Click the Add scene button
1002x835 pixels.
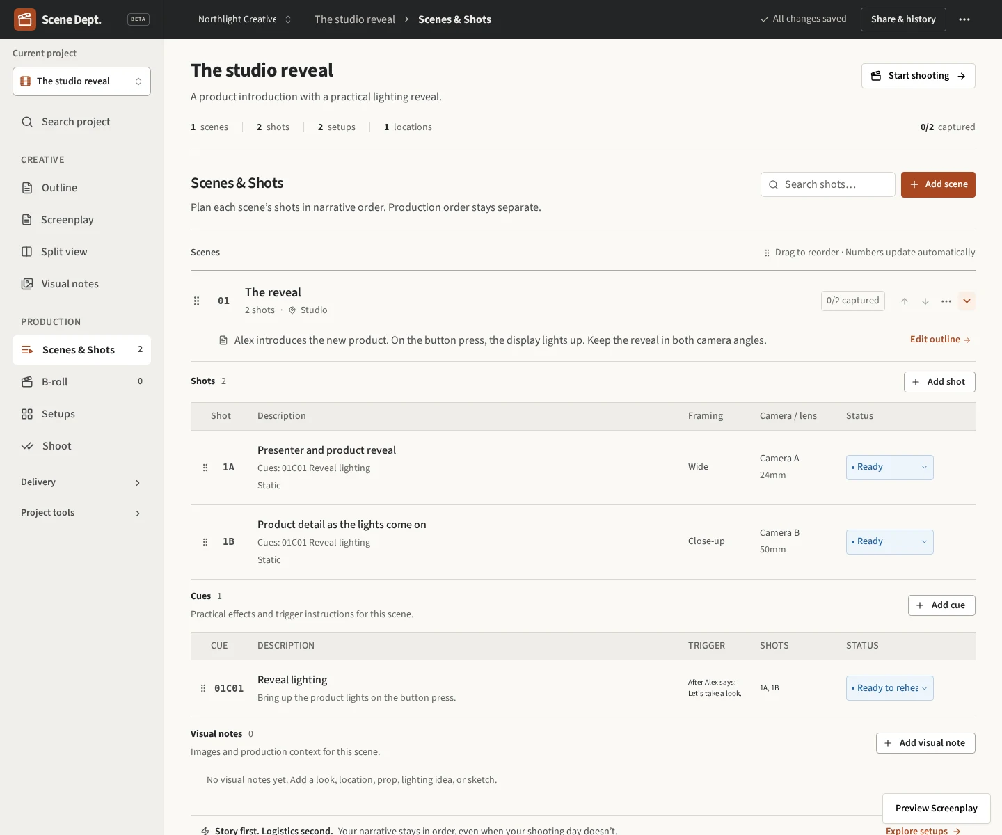coord(938,184)
